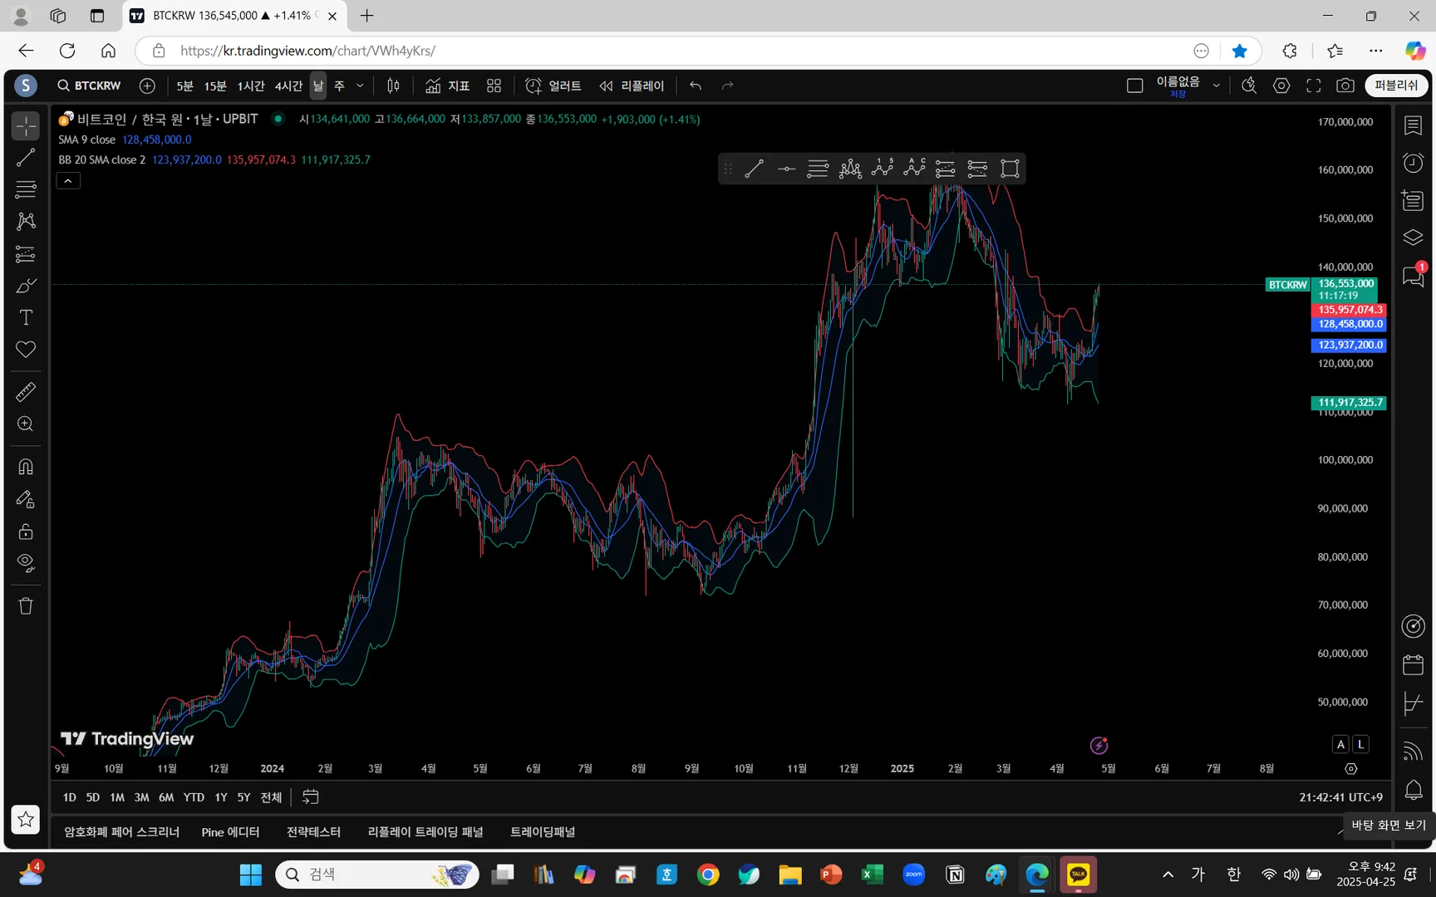Expand the timeframe interval dropdown
Screen dimensions: 1436x897
pyautogui.click(x=360, y=86)
